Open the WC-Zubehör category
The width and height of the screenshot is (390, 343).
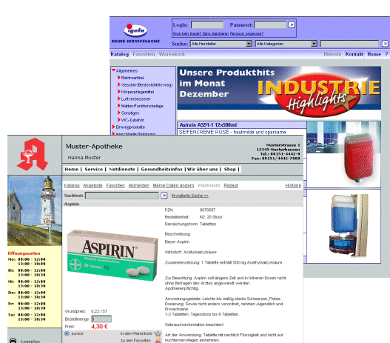pos(132,120)
